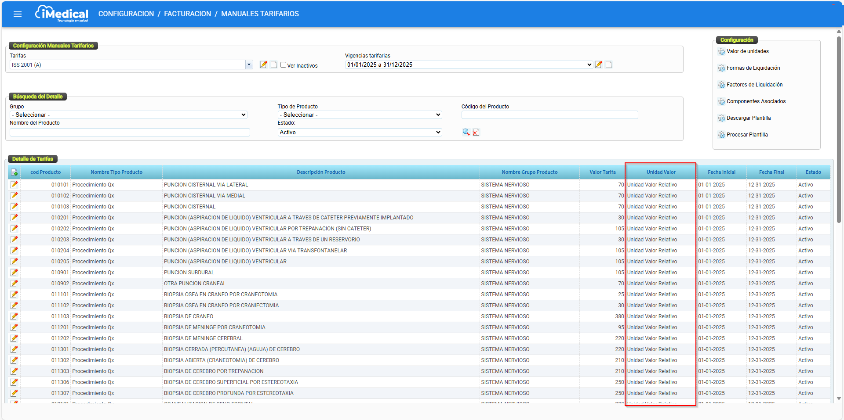Open the hamburger menu beside the iMedical logo
This screenshot has width=844, height=420.
(18, 14)
